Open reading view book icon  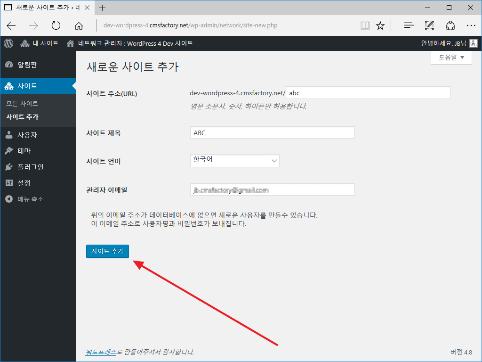click(365, 25)
